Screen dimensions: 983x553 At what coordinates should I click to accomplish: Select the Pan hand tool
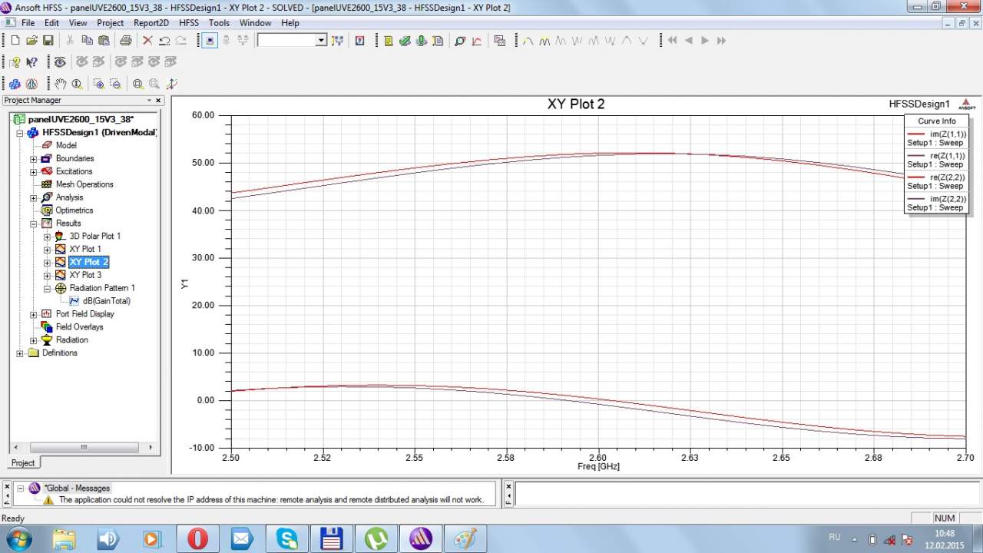(x=61, y=84)
